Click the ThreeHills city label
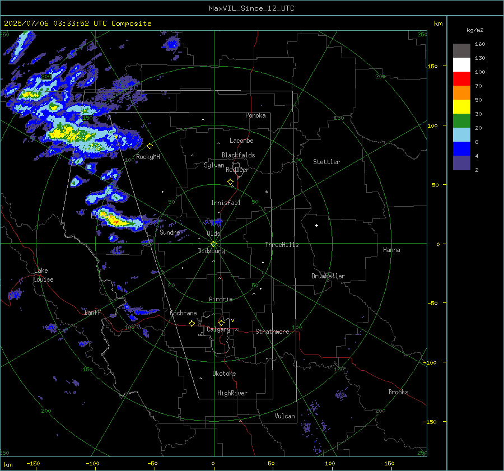504x471 pixels. 282,245
